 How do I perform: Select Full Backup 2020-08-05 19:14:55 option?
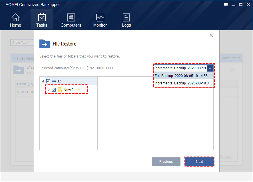click(184, 76)
